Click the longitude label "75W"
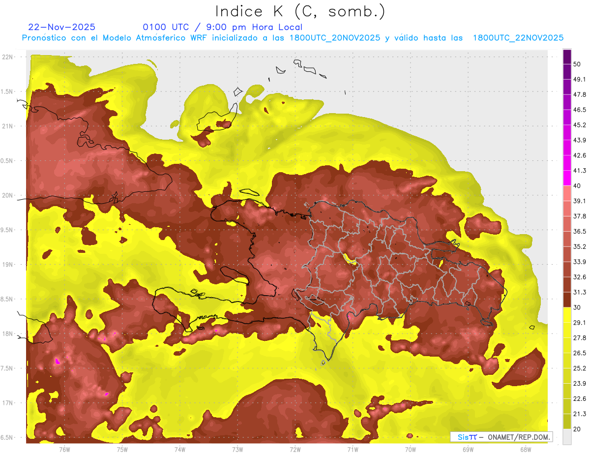The width and height of the screenshot is (590, 456). click(122, 449)
